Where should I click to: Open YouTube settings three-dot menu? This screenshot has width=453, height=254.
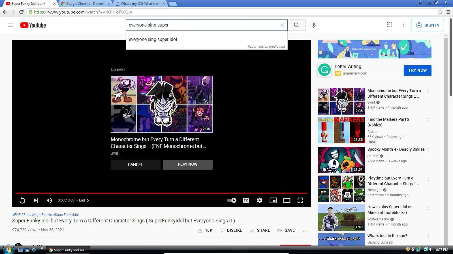[x=403, y=25]
